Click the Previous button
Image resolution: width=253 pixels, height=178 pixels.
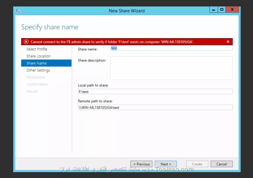pos(141,164)
